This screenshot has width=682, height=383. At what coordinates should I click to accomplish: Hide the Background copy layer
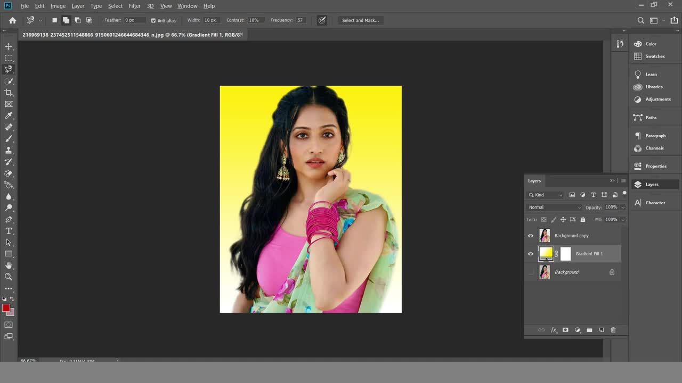[x=530, y=236]
